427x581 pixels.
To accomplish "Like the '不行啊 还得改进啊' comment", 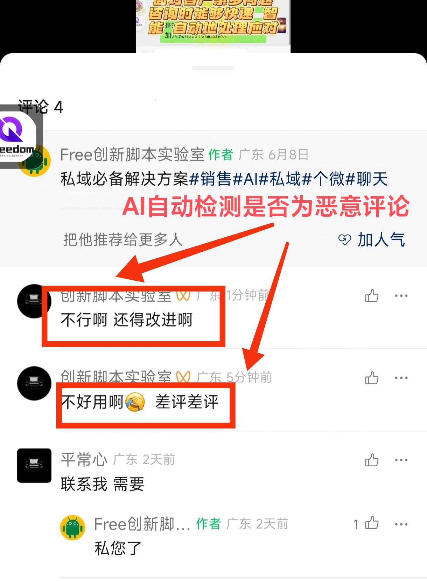I will pyautogui.click(x=372, y=296).
